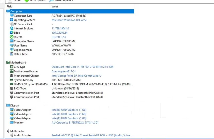Screen dimensions: 214x139
Task: Click the CPU Type chip icon
Action: coord(12,67)
